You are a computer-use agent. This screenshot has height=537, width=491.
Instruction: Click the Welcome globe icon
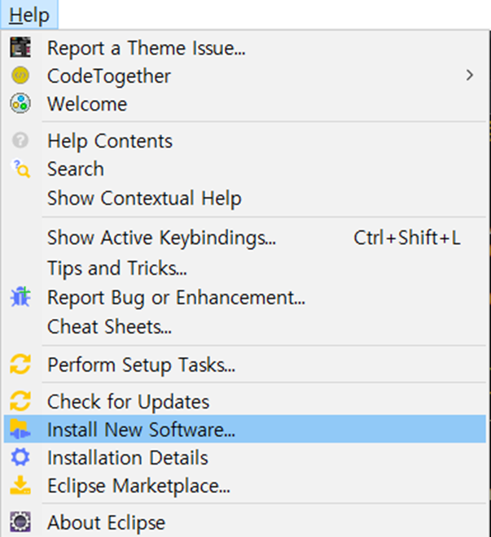point(20,104)
